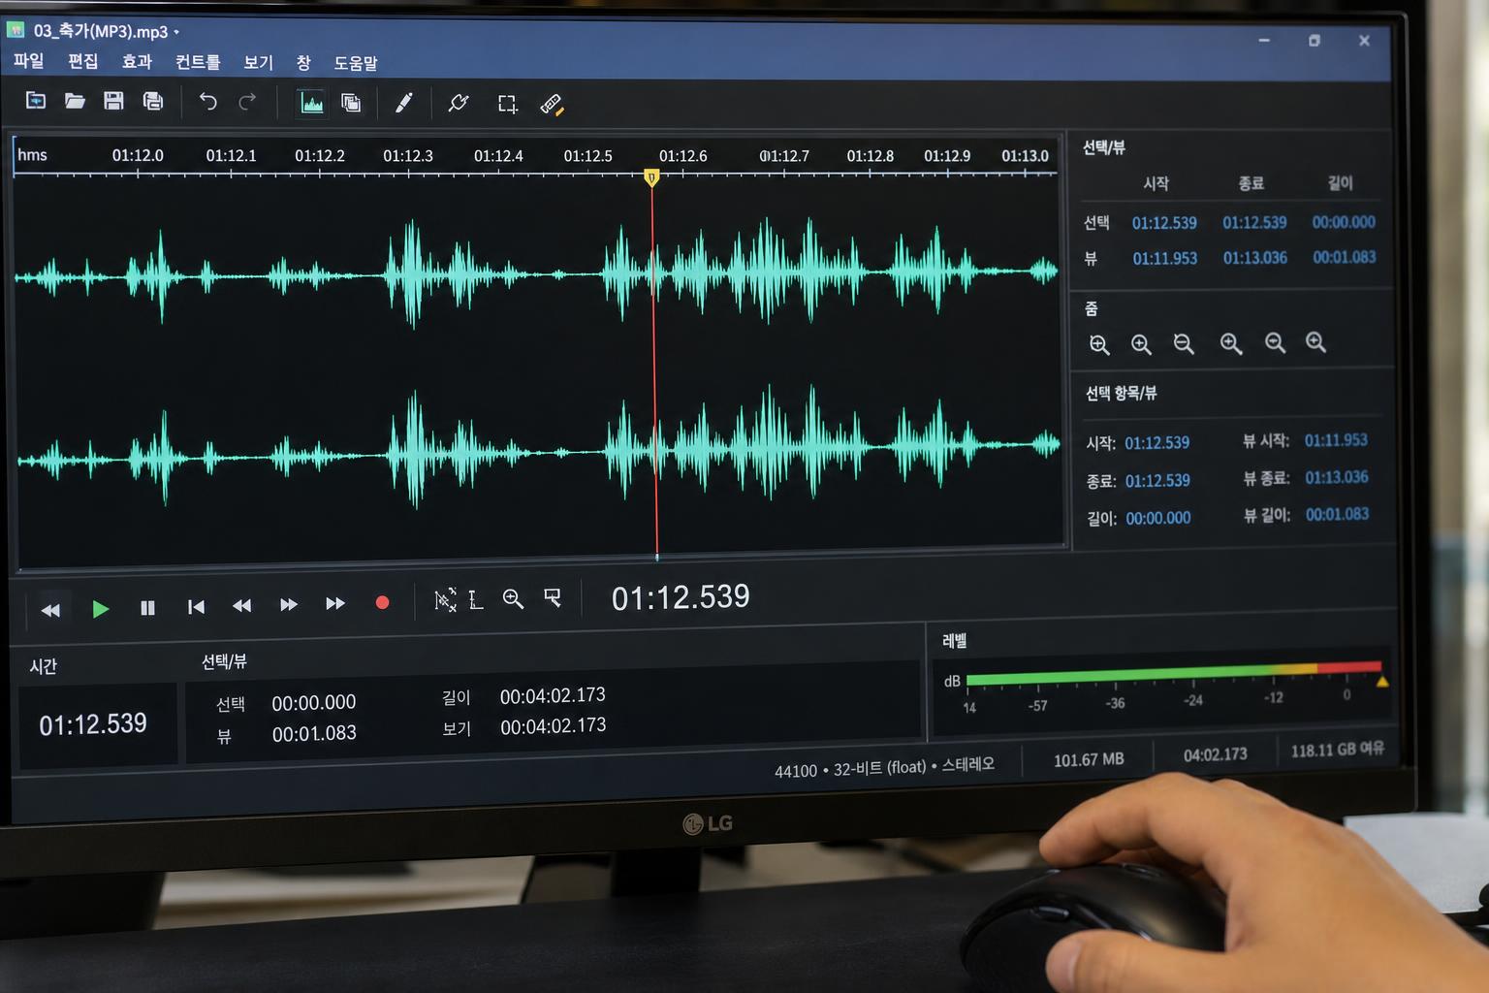Select the pencil draw tool
Screen dimensions: 1489x993
(404, 103)
